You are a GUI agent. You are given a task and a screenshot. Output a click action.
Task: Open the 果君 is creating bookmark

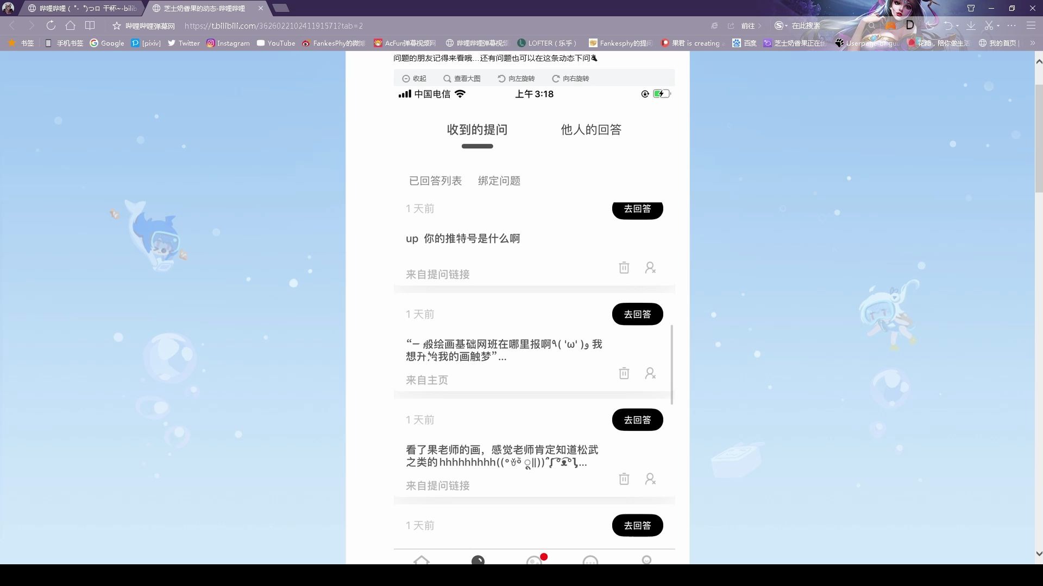click(693, 43)
